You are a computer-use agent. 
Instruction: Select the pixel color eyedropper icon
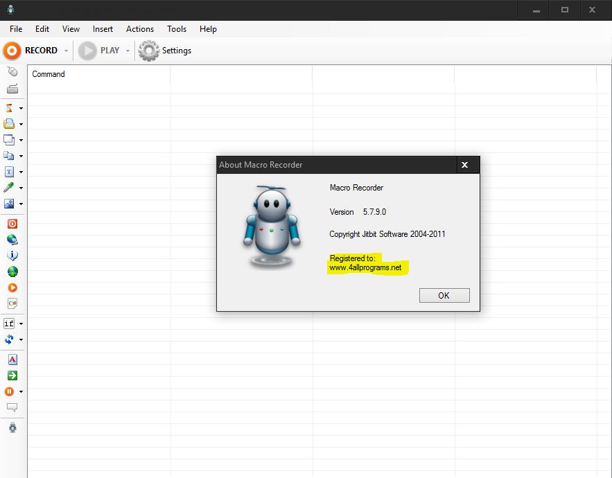click(x=9, y=188)
